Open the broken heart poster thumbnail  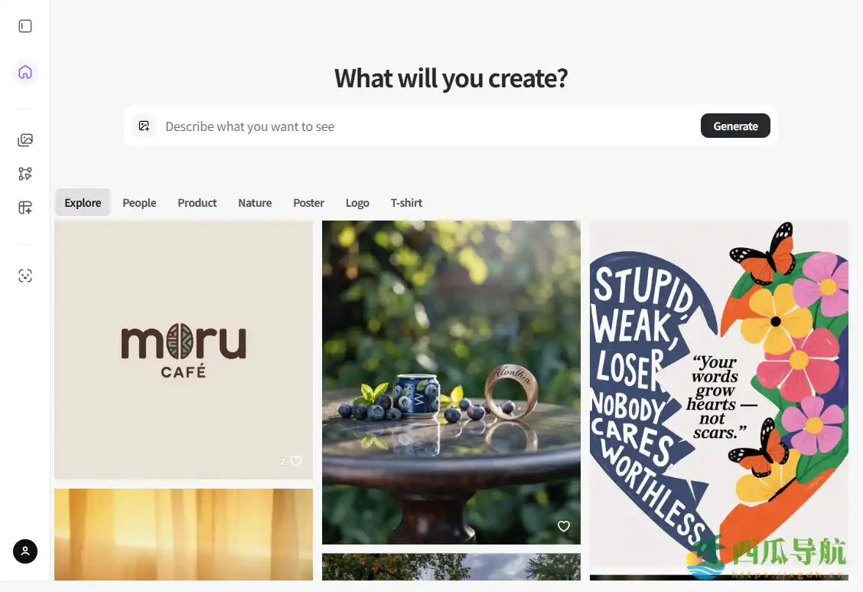click(x=719, y=394)
